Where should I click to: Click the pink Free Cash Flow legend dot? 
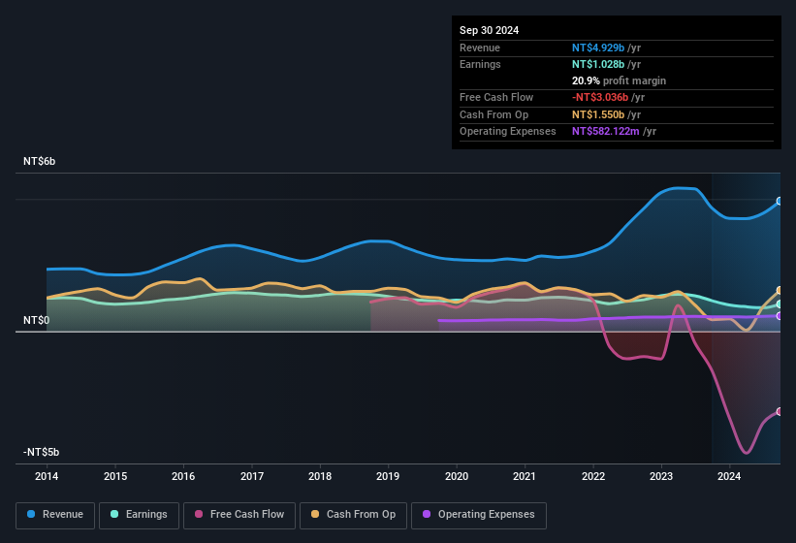pyautogui.click(x=200, y=515)
